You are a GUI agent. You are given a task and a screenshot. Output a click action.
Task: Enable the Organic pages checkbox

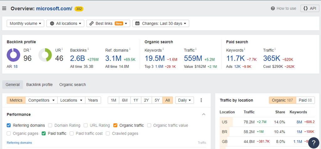(8, 133)
